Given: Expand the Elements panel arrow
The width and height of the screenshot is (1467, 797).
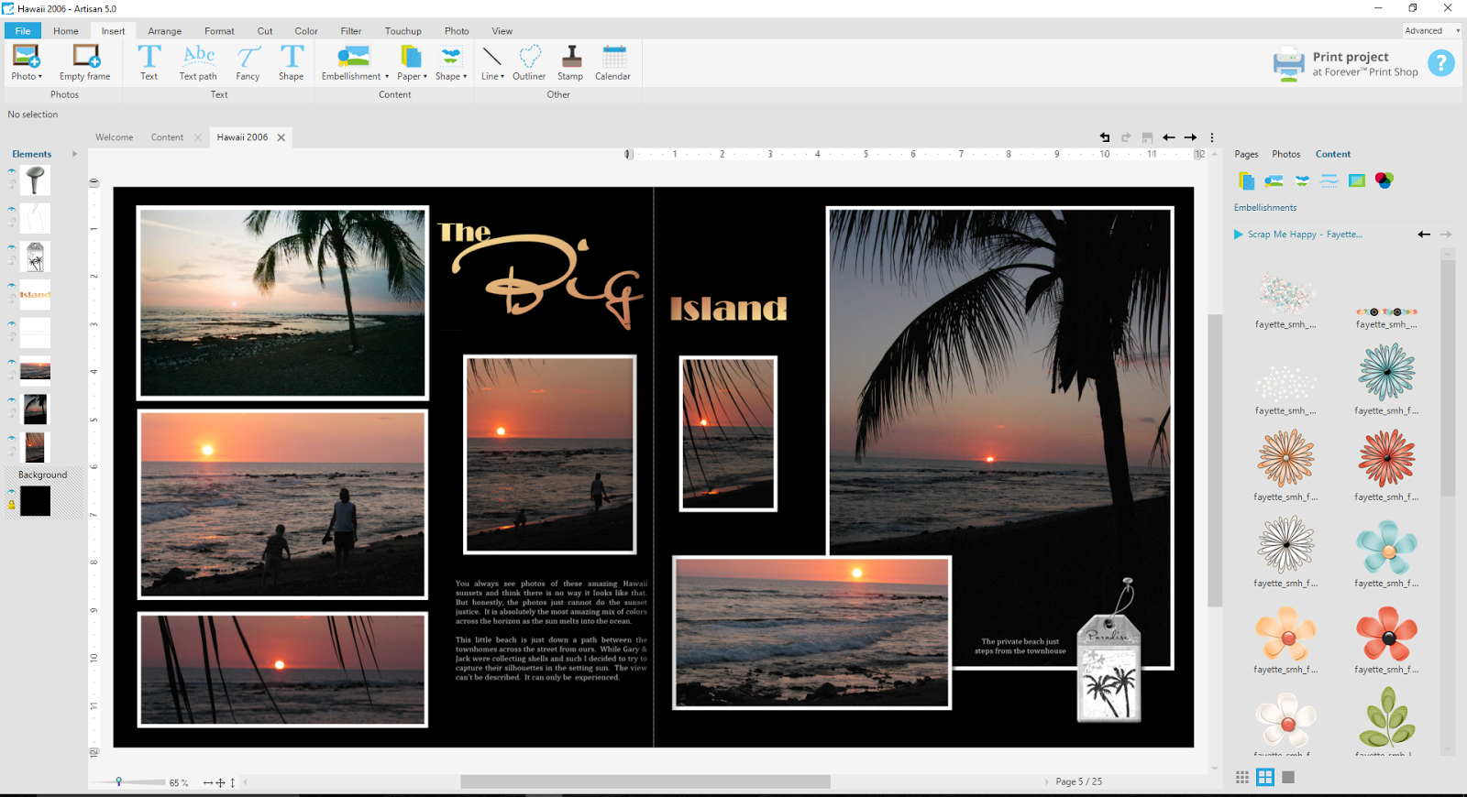Looking at the screenshot, I should 75,154.
